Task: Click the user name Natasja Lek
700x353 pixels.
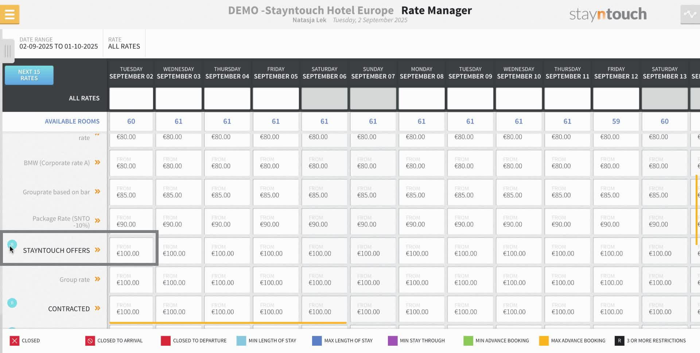Action: (x=309, y=20)
